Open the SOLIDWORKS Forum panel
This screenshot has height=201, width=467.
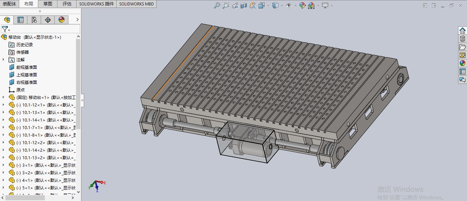(462, 79)
